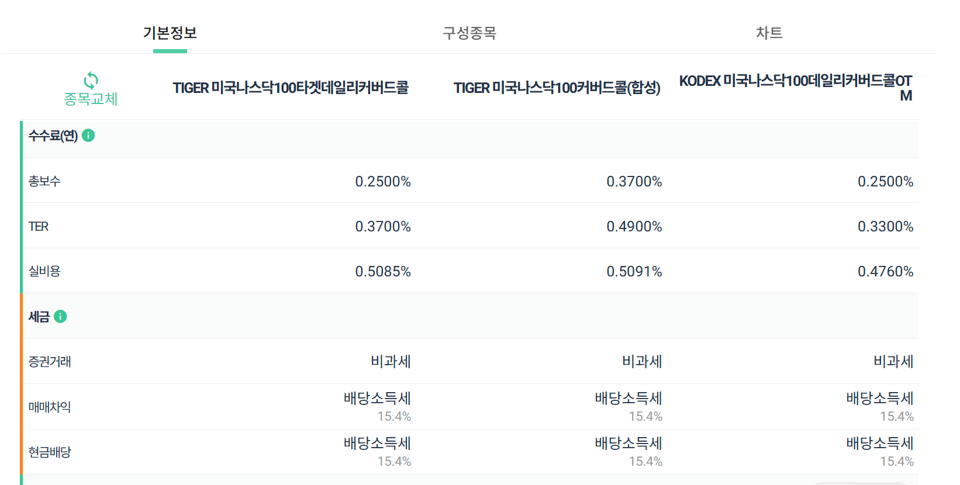Click TIGER 합성 TER value 0.4900%
The height and width of the screenshot is (485, 960).
pyautogui.click(x=634, y=226)
